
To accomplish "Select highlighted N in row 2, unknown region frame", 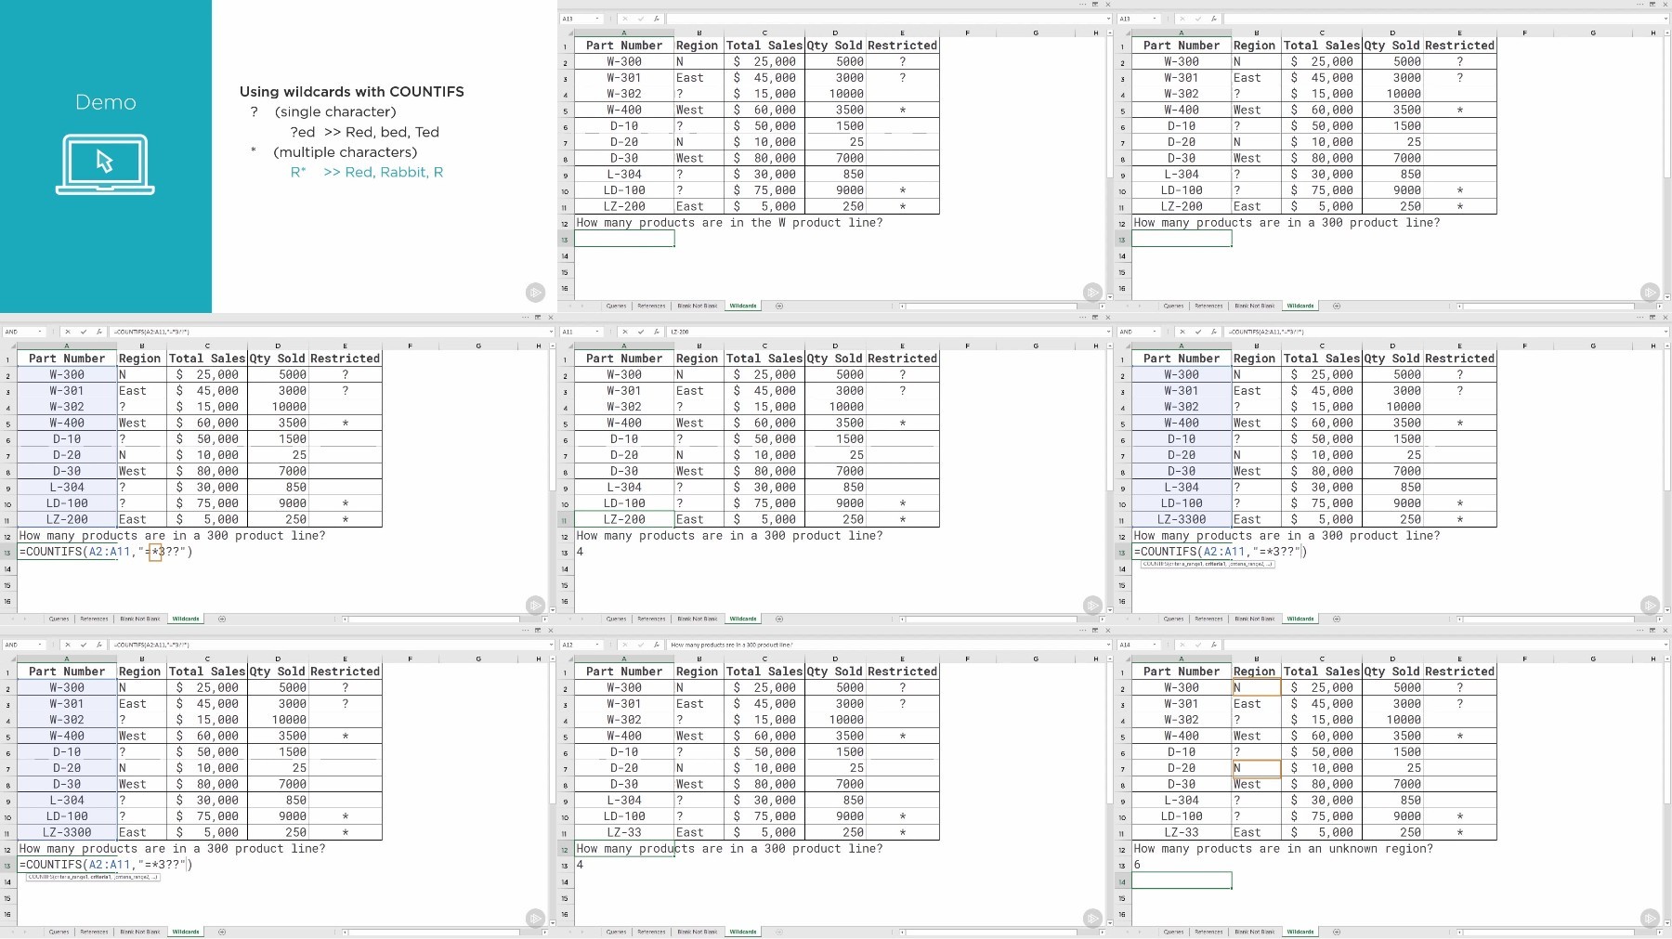I will [1256, 688].
